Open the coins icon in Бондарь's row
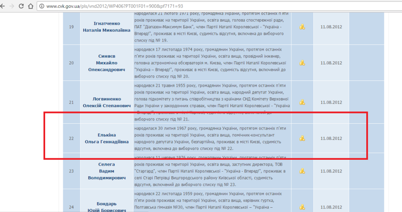 (302, 207)
